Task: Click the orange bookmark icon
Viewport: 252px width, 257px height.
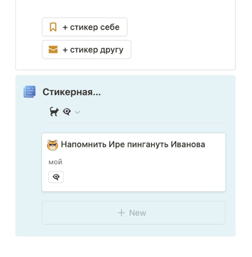Action: click(x=53, y=27)
